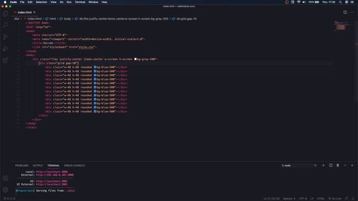The height and width of the screenshot is (201, 358).
Task: Click the UTF-8 encoding in status bar
Action: coord(303,199)
